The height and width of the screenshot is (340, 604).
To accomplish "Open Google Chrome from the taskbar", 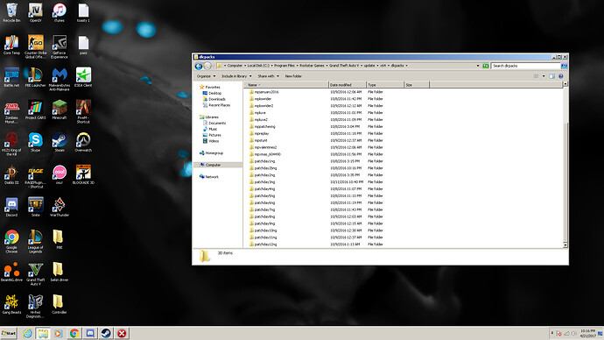I will (x=74, y=334).
